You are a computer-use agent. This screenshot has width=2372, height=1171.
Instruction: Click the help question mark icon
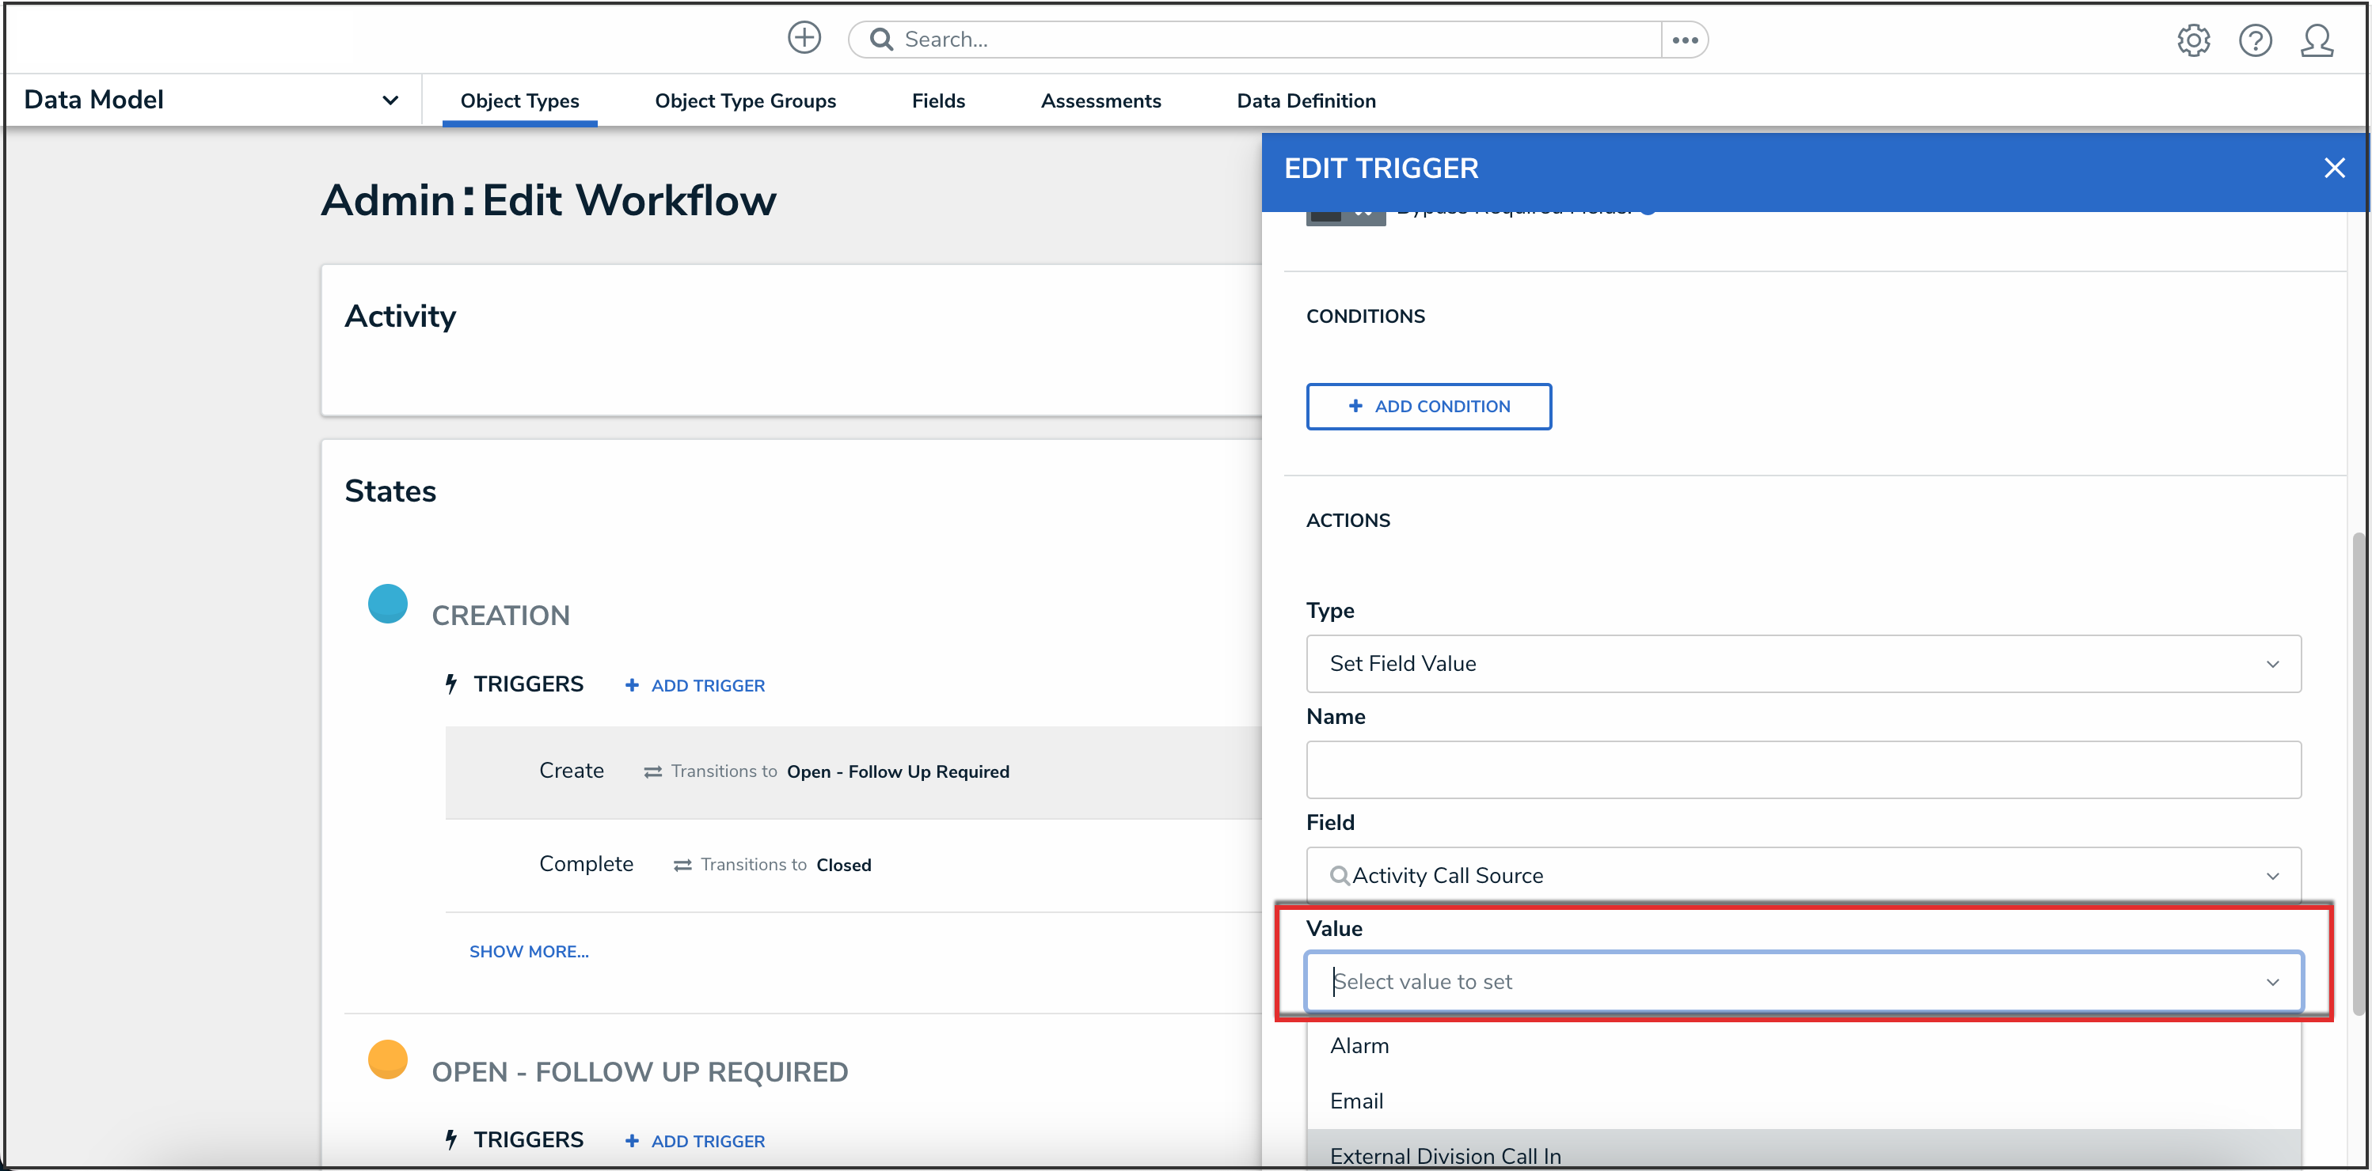tap(2254, 40)
